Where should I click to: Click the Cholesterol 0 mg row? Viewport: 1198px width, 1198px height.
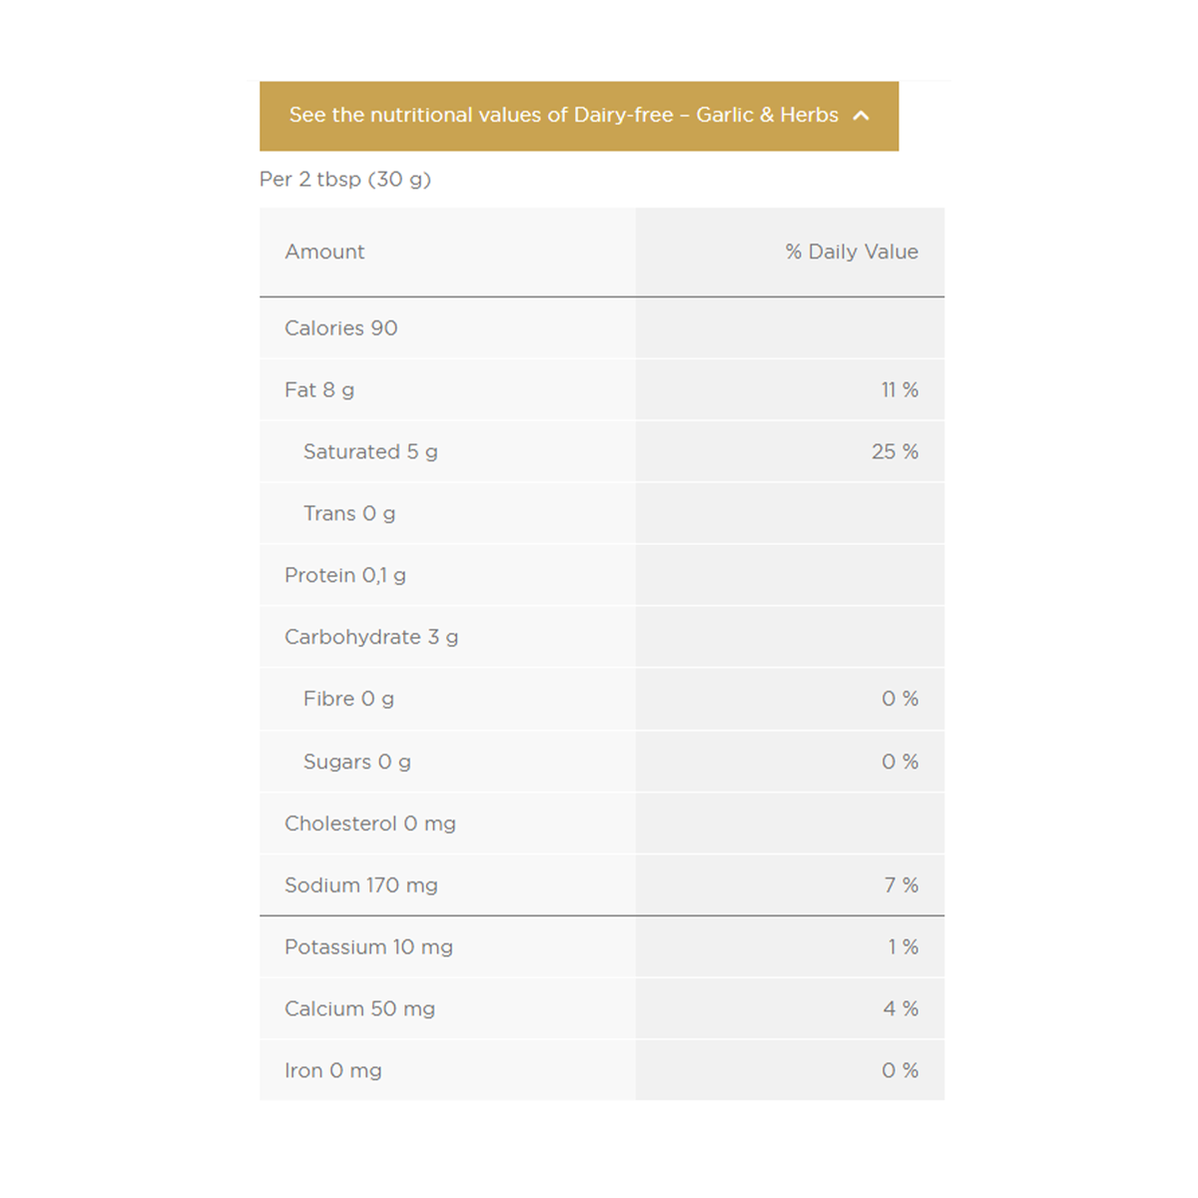[370, 825]
